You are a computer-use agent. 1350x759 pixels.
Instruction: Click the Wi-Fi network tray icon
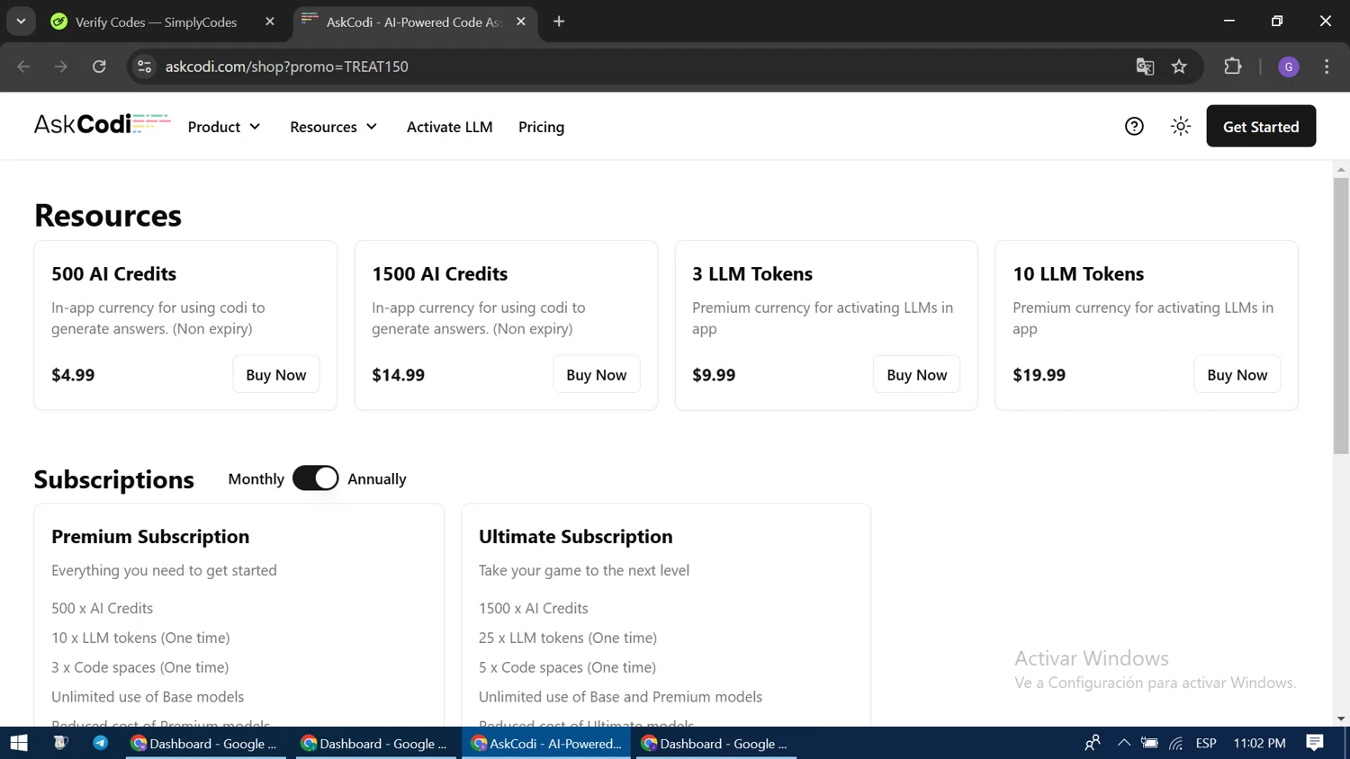pyautogui.click(x=1176, y=743)
